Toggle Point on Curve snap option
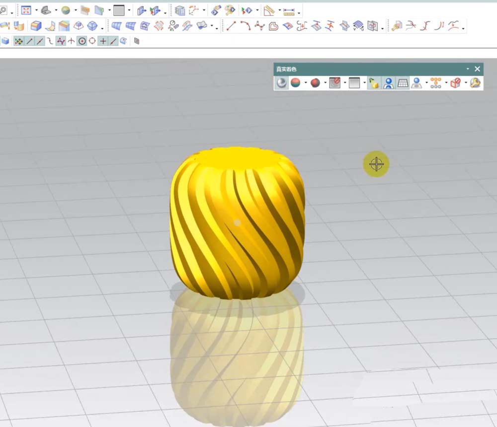Viewport: 497px width, 427px height. [113, 41]
